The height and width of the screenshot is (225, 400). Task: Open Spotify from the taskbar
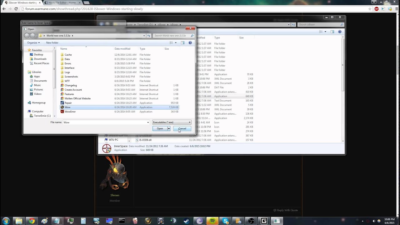click(212, 221)
